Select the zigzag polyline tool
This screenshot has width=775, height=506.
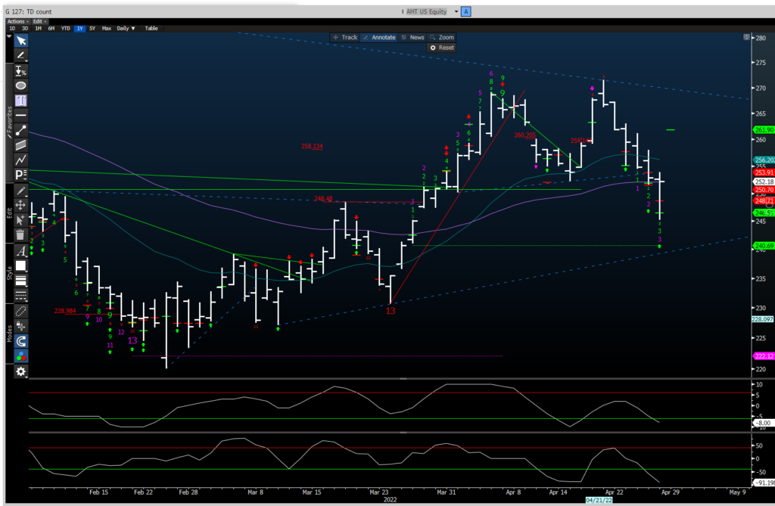[x=20, y=160]
